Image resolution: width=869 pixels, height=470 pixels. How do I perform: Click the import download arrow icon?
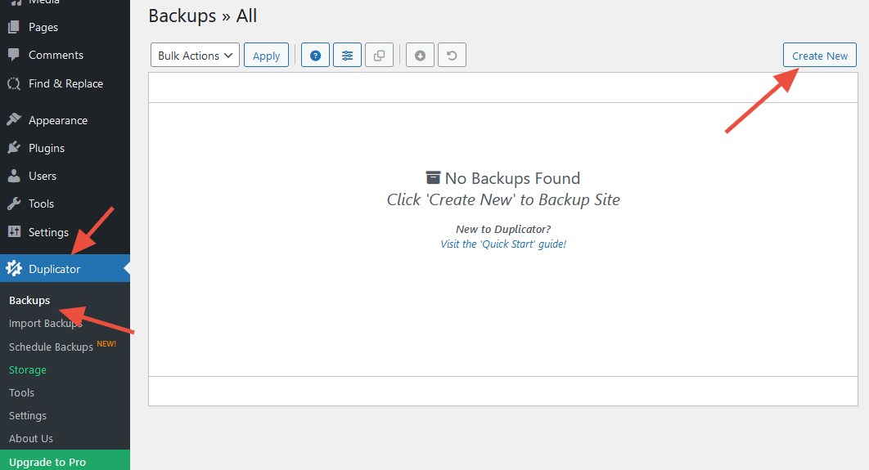click(420, 56)
